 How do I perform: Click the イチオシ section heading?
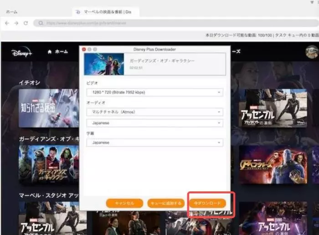point(30,83)
